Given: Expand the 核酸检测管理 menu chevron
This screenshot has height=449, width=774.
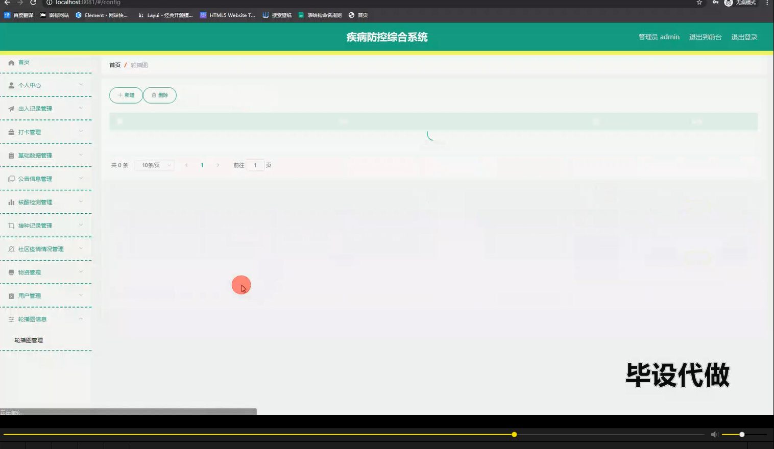Looking at the screenshot, I should (81, 202).
